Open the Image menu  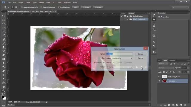tap(21, 3)
